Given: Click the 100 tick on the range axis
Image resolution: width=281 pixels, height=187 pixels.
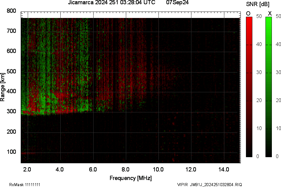Looking at the screenshot, I should [11, 152].
